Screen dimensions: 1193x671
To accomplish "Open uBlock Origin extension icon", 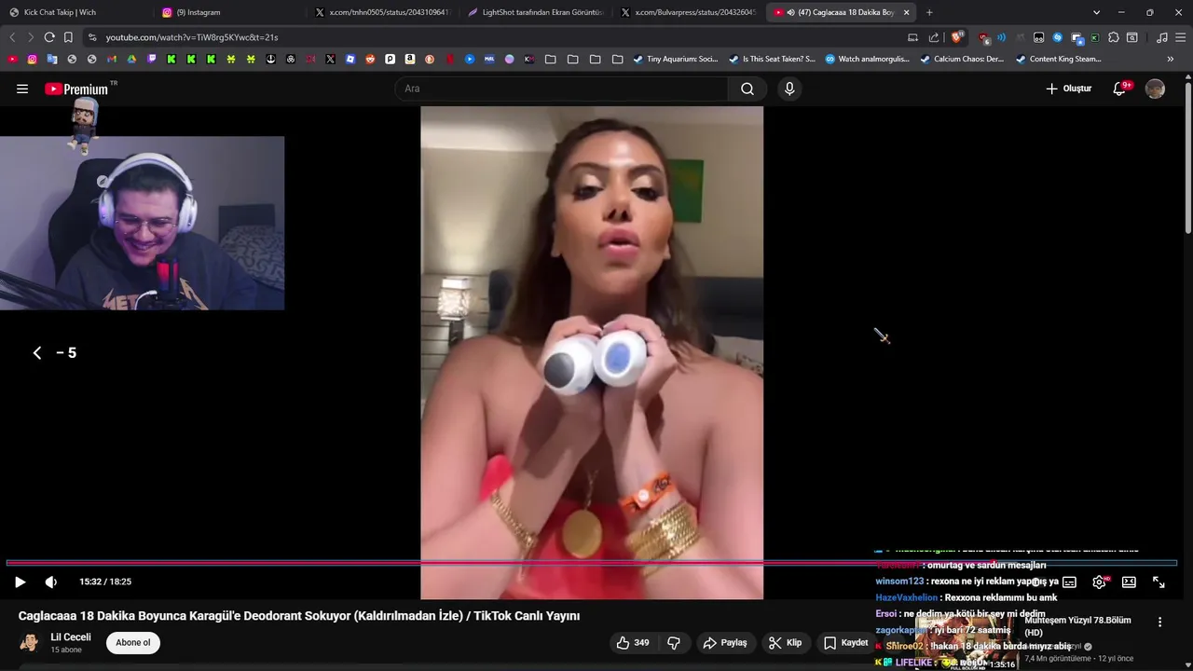I will pyautogui.click(x=983, y=38).
